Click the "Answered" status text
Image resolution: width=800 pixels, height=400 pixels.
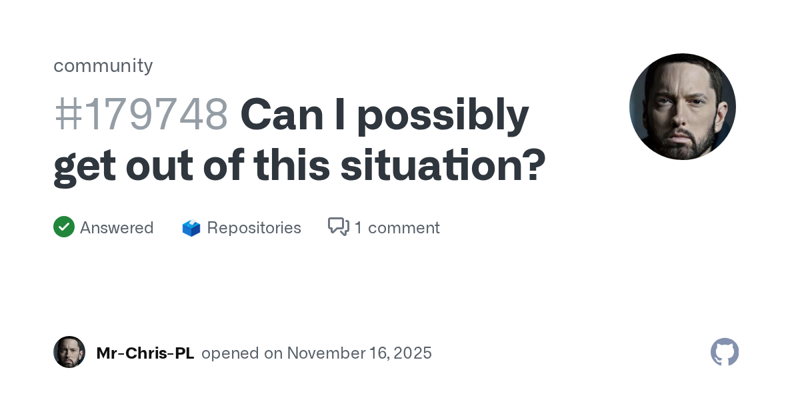pos(117,228)
